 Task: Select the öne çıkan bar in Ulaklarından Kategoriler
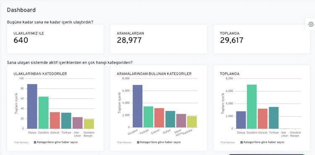tap(78, 123)
